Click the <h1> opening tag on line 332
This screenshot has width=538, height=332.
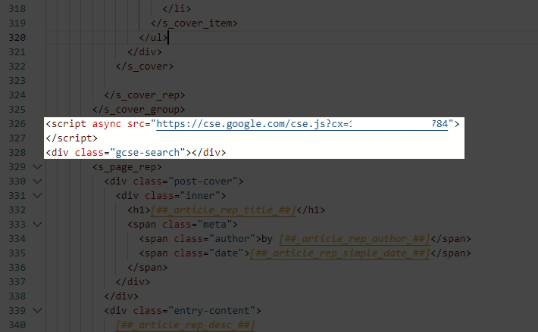pyautogui.click(x=139, y=210)
